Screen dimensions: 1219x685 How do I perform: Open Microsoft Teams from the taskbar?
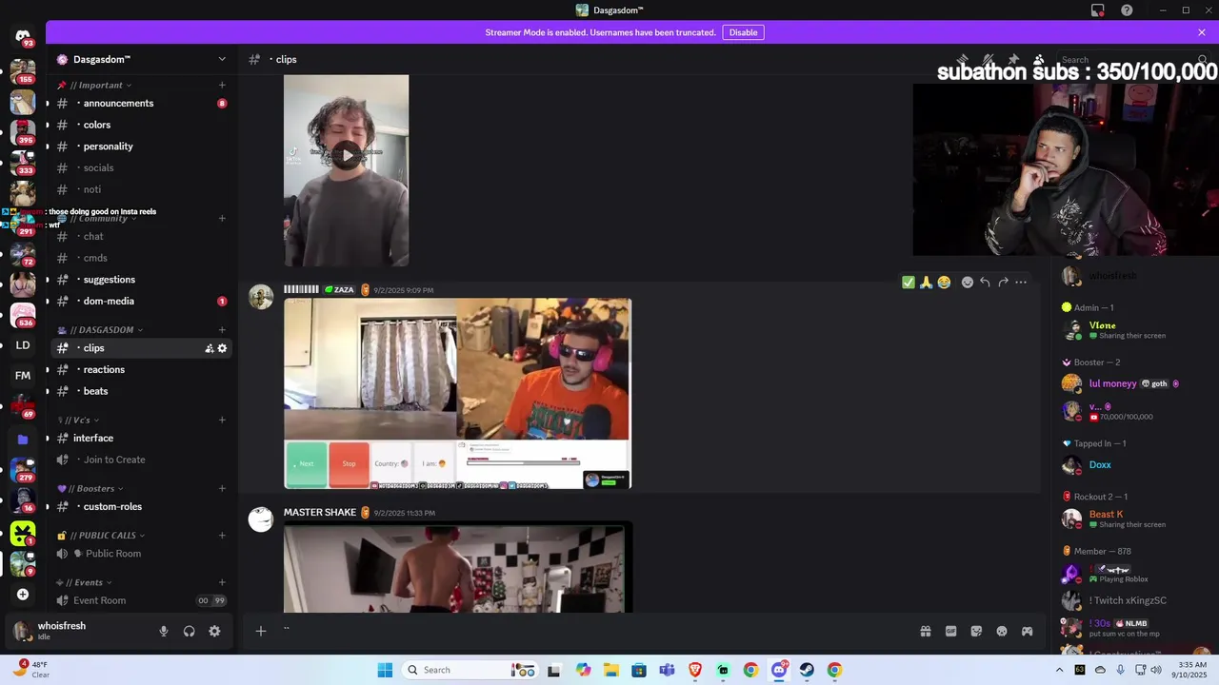pos(667,670)
